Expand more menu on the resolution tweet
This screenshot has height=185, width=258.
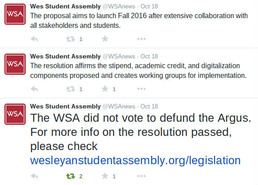tap(141, 89)
